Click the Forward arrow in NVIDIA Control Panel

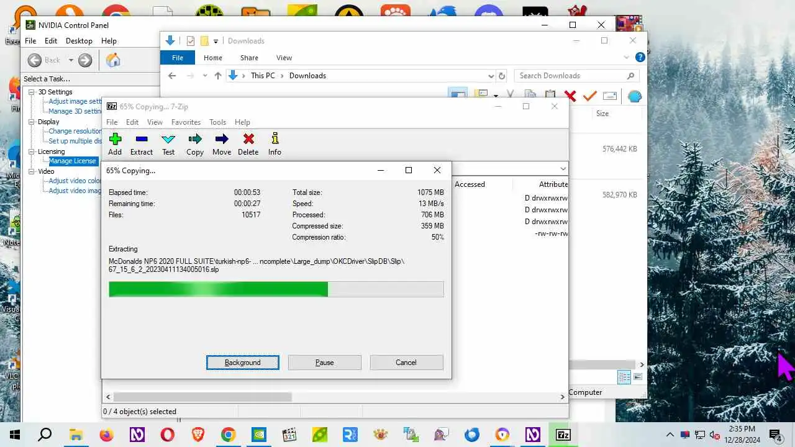point(85,60)
